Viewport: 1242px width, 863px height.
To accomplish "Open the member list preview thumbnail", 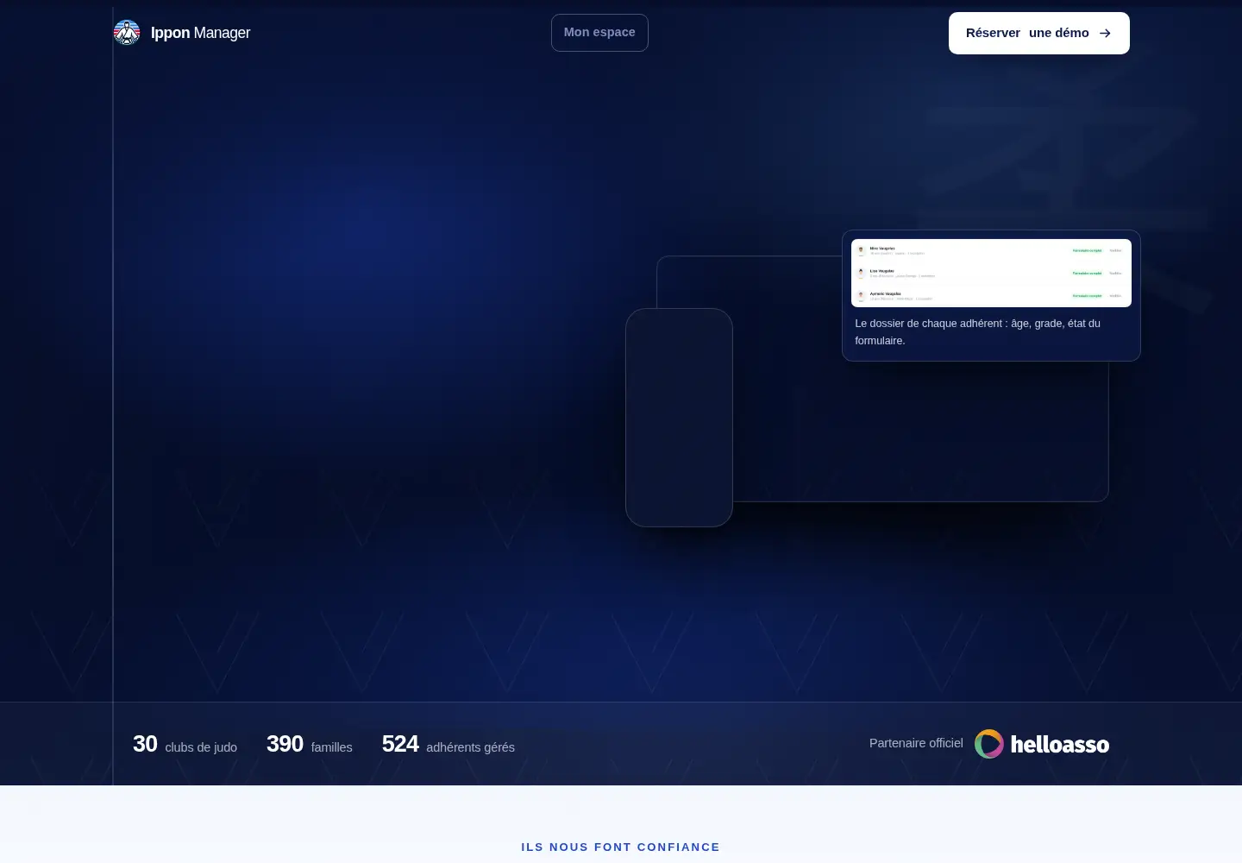I will click(x=991, y=273).
